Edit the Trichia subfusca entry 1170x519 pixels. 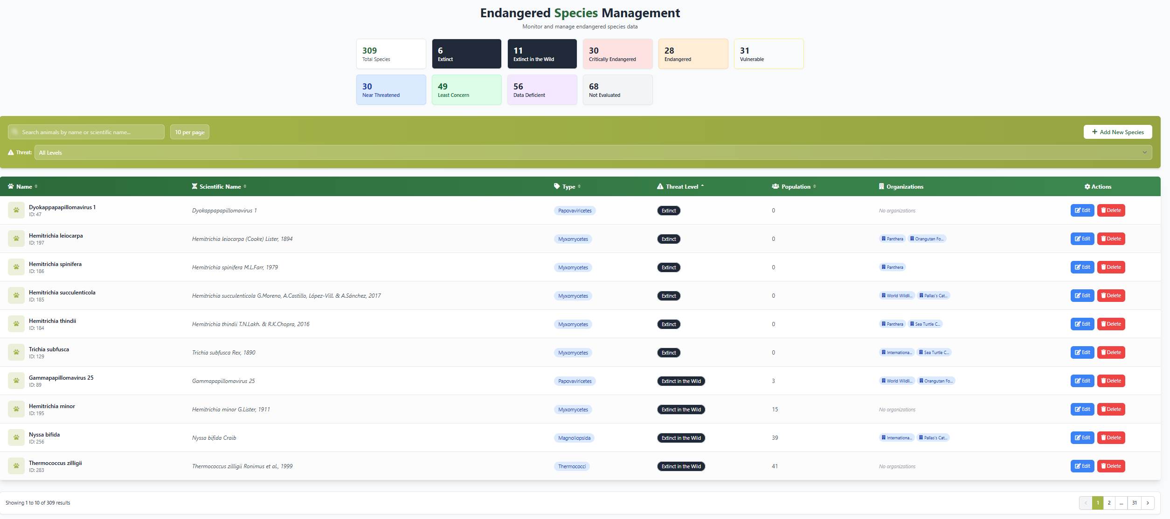[1082, 353]
